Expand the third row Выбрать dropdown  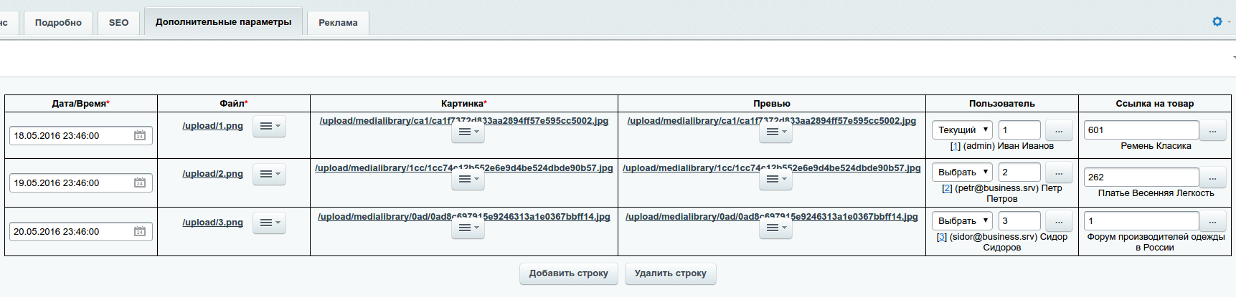962,221
